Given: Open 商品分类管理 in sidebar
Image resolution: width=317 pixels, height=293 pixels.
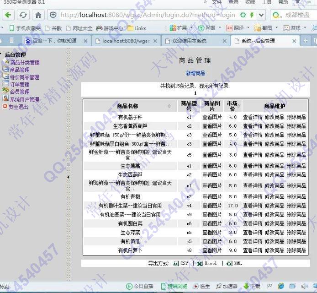Looking at the screenshot, I should point(25,62).
